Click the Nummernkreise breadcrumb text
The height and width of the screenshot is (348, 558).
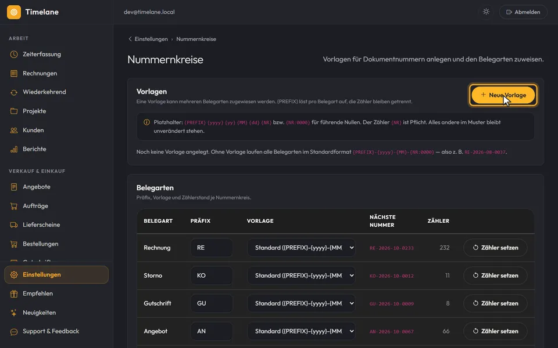point(196,39)
